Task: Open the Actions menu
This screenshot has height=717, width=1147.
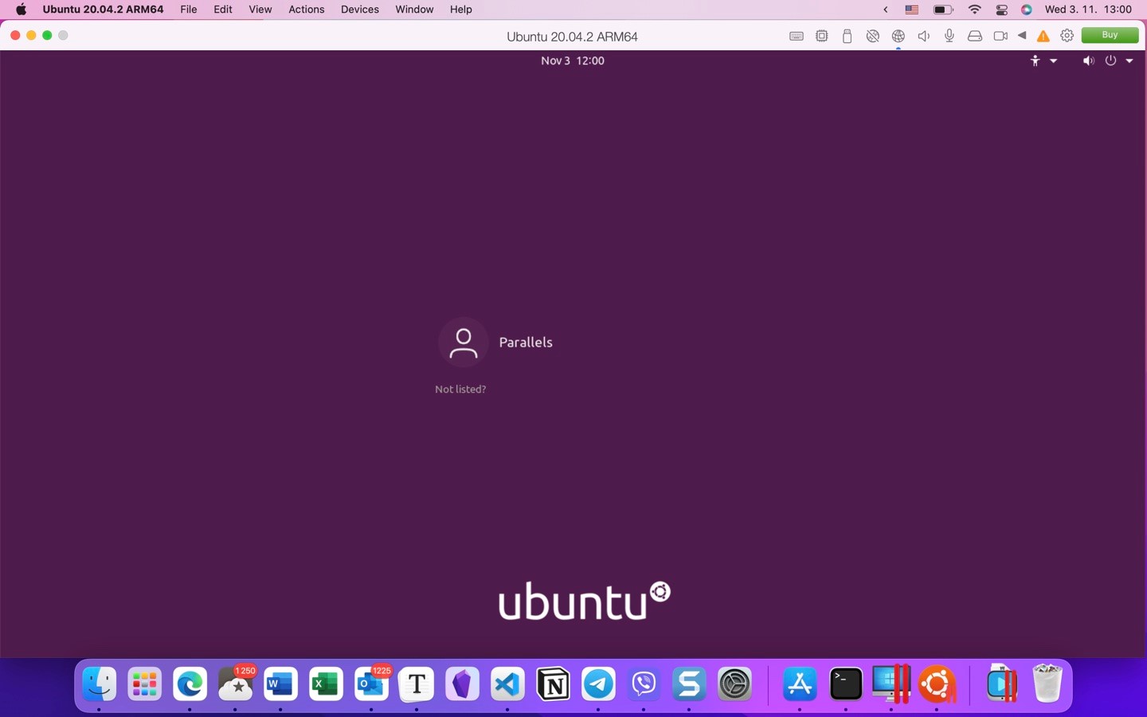Action: point(306,10)
